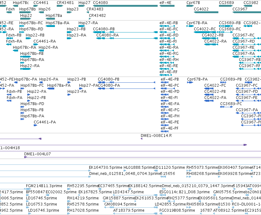Select transcript label Hsp23-RB

(x=76, y=29)
